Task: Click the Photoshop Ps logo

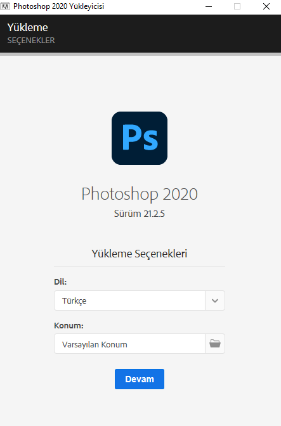Action: click(x=140, y=138)
